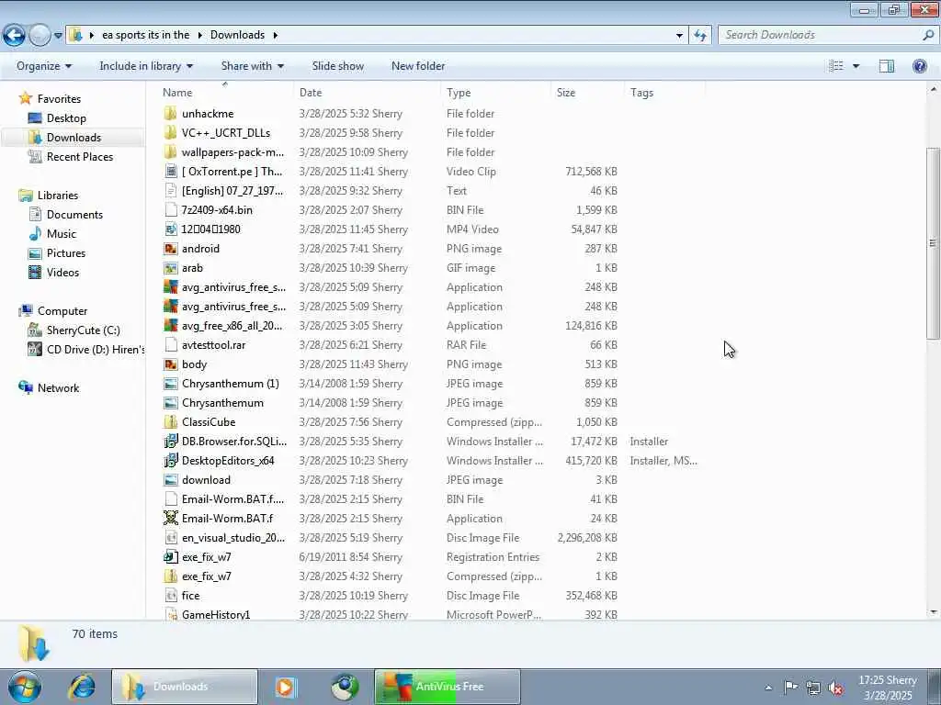Select the exe_fix_w7 registry entries icon

tap(171, 557)
